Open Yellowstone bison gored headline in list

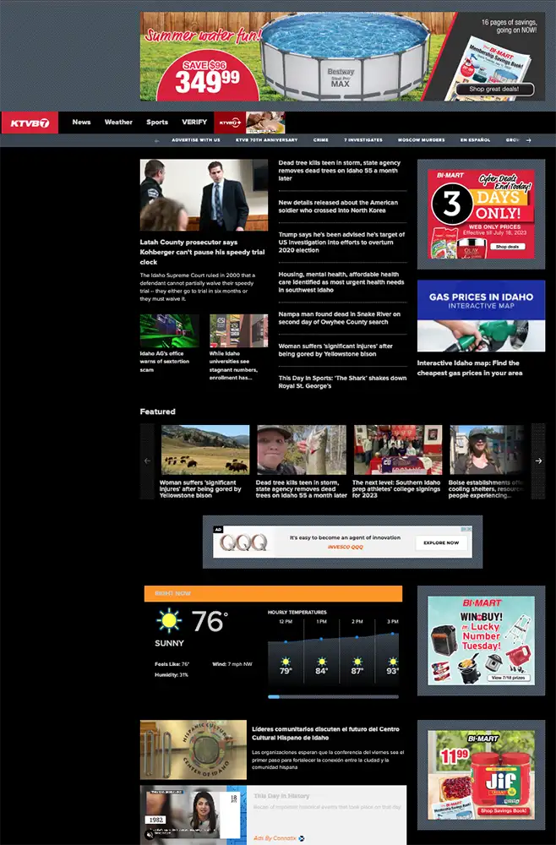335,350
